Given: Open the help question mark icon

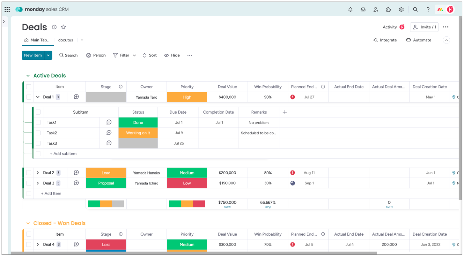Looking at the screenshot, I should [428, 10].
